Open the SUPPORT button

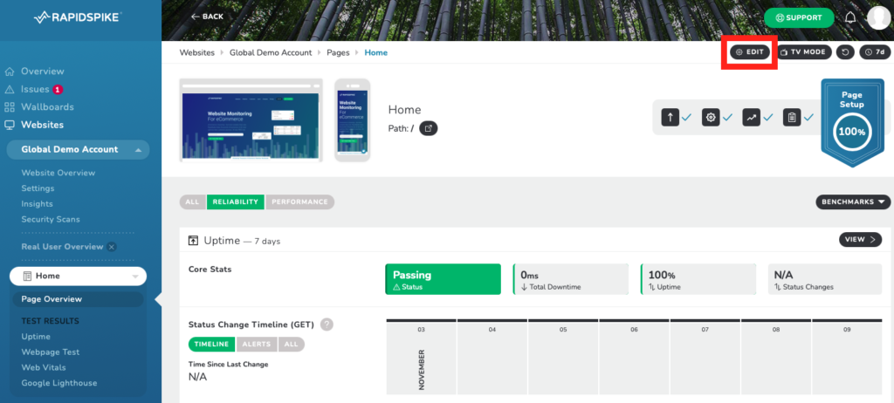pyautogui.click(x=799, y=17)
